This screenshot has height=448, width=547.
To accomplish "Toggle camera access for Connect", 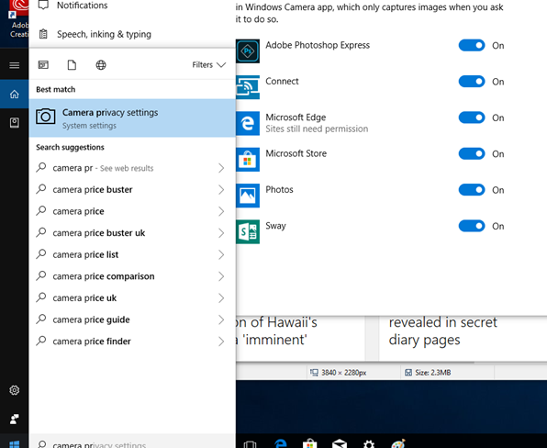I will click(472, 82).
